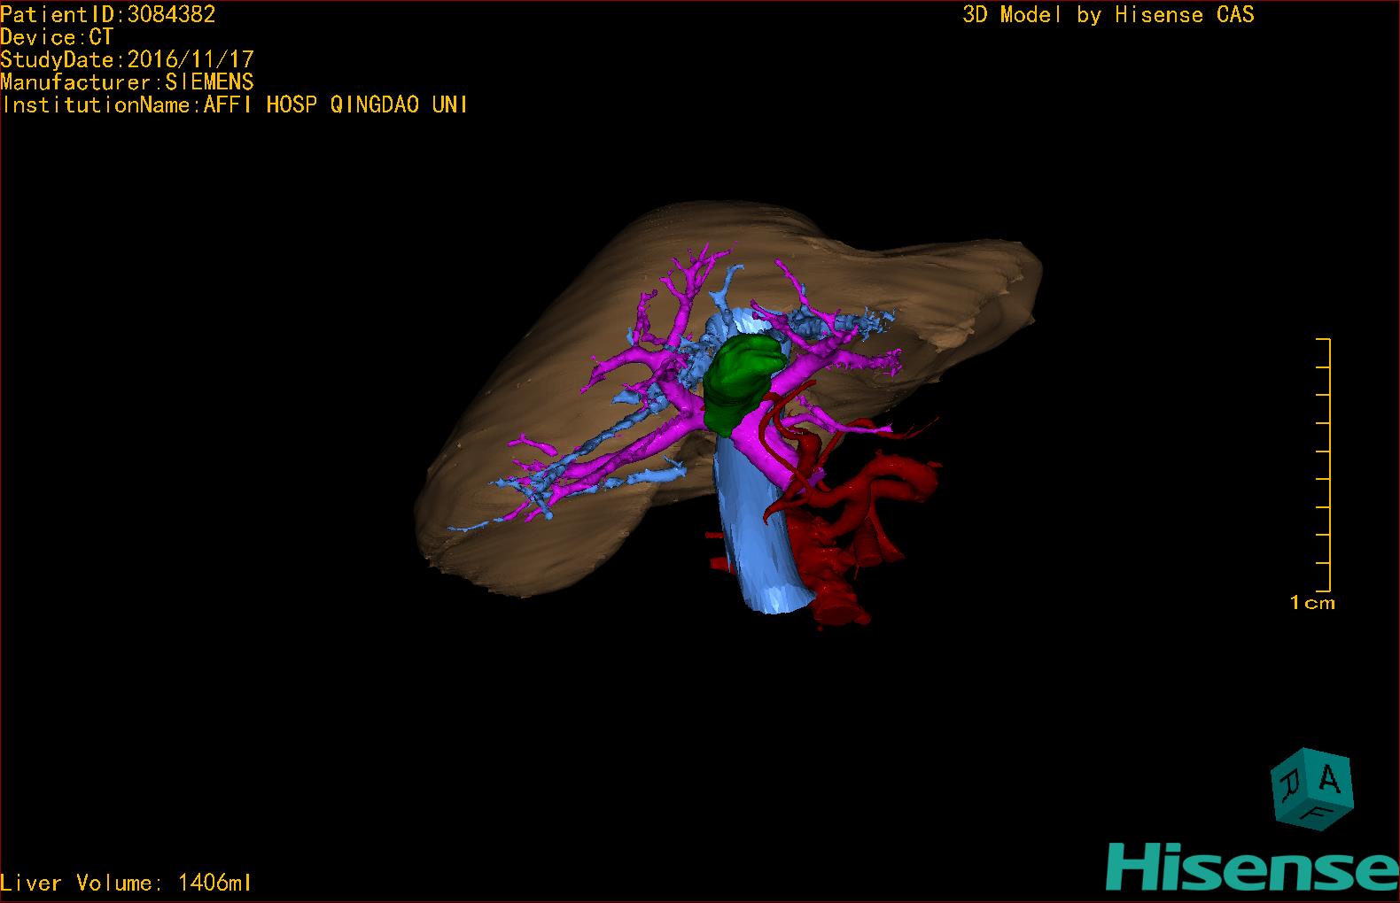Click the StudyDate:2016/11/17 text
Image resolution: width=1400 pixels, height=903 pixels.
tap(128, 59)
